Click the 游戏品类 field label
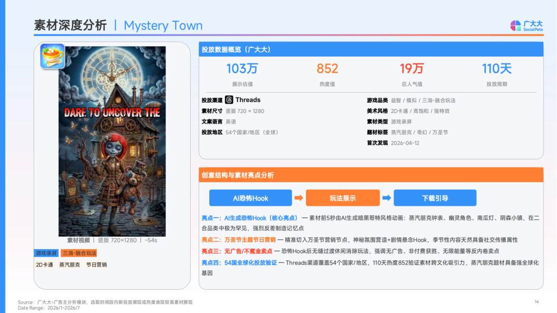557x313 pixels. (377, 100)
